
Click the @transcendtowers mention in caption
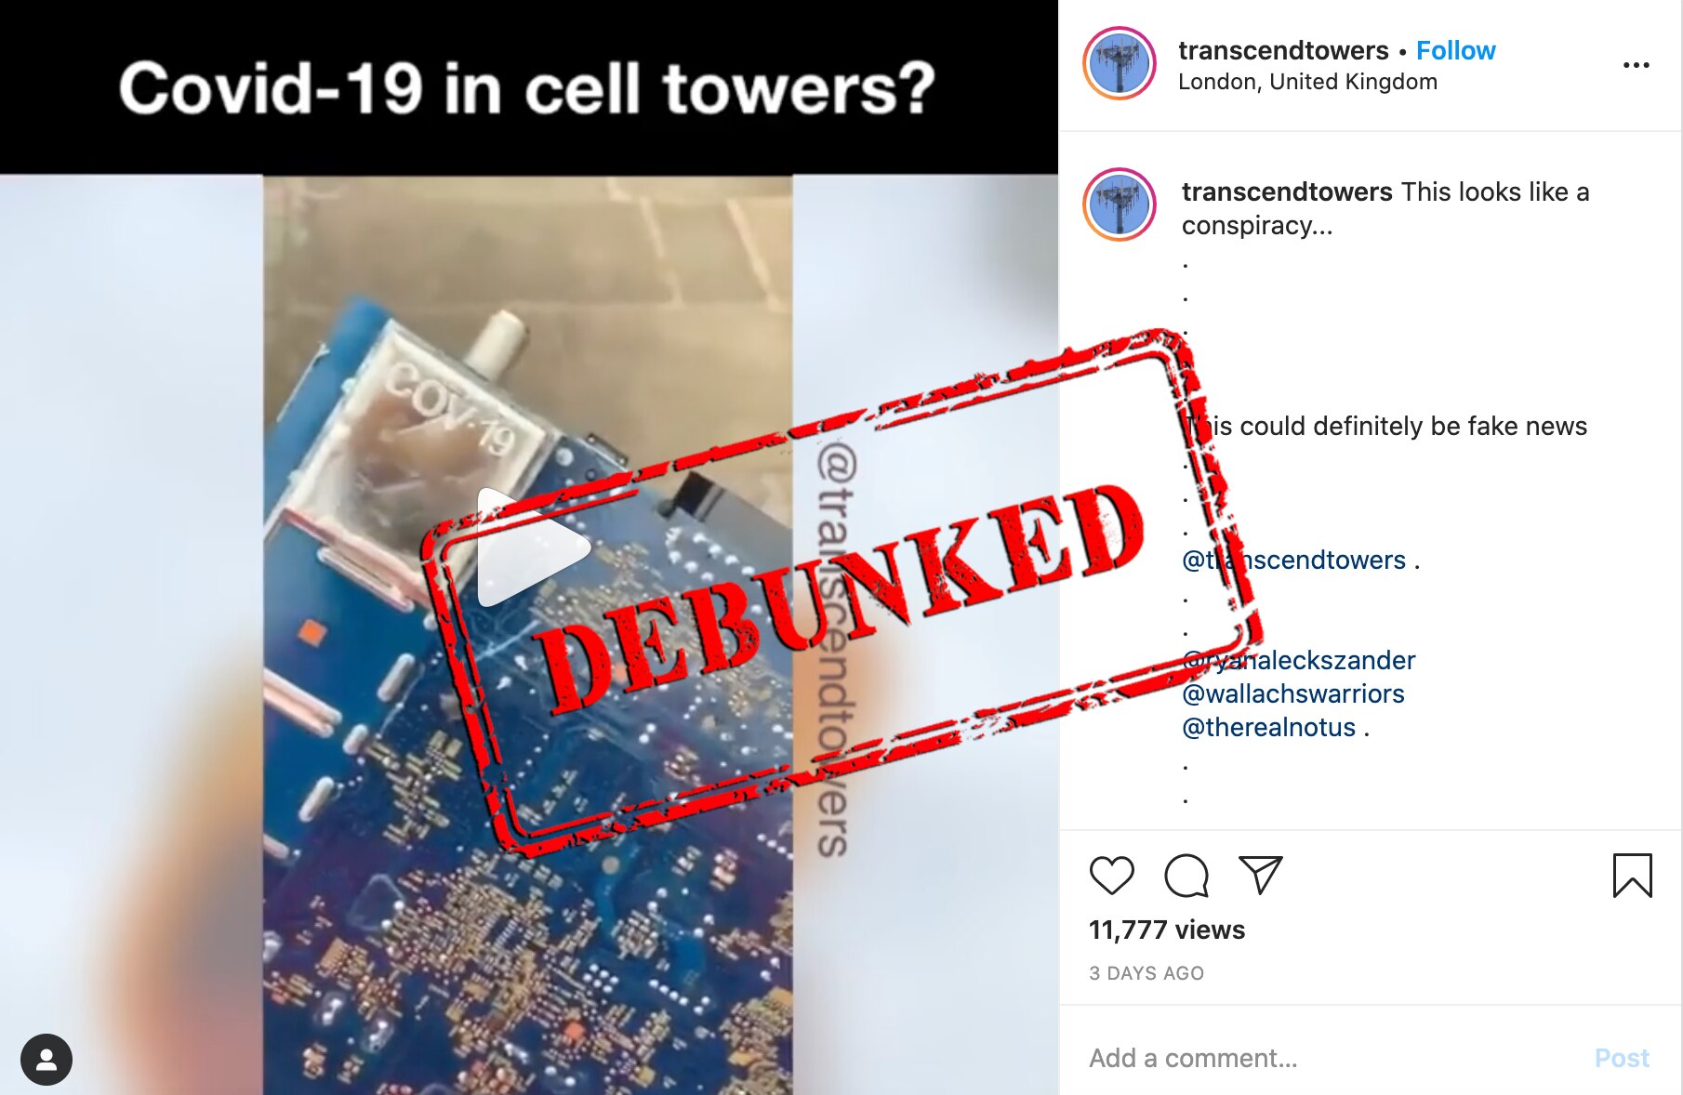1293,560
